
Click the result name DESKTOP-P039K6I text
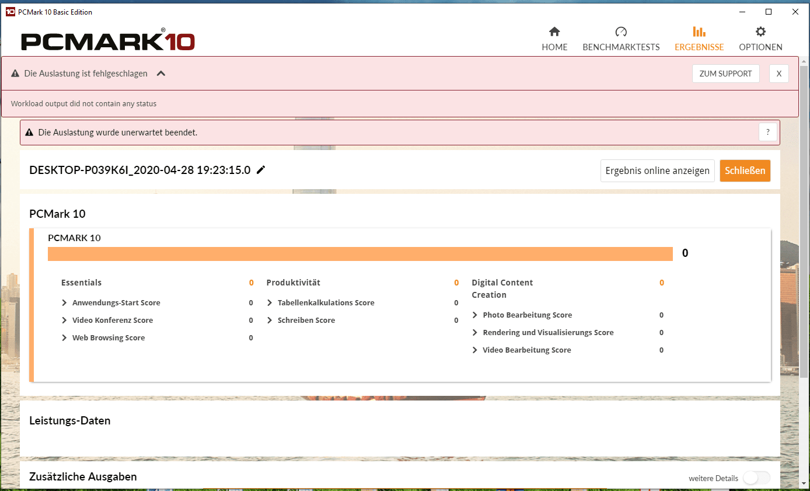pos(140,170)
